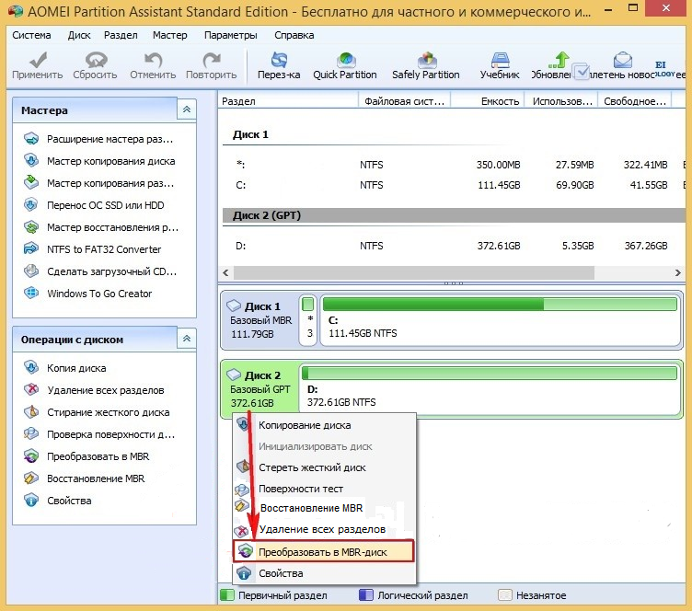Sort by Емкость column header

coord(487,101)
